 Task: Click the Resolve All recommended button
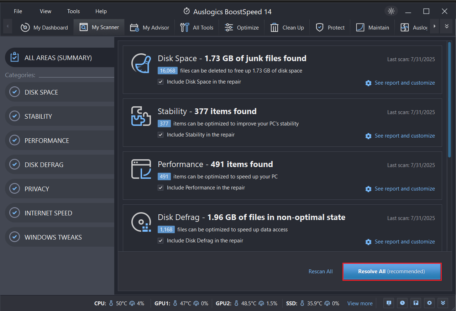pyautogui.click(x=392, y=271)
